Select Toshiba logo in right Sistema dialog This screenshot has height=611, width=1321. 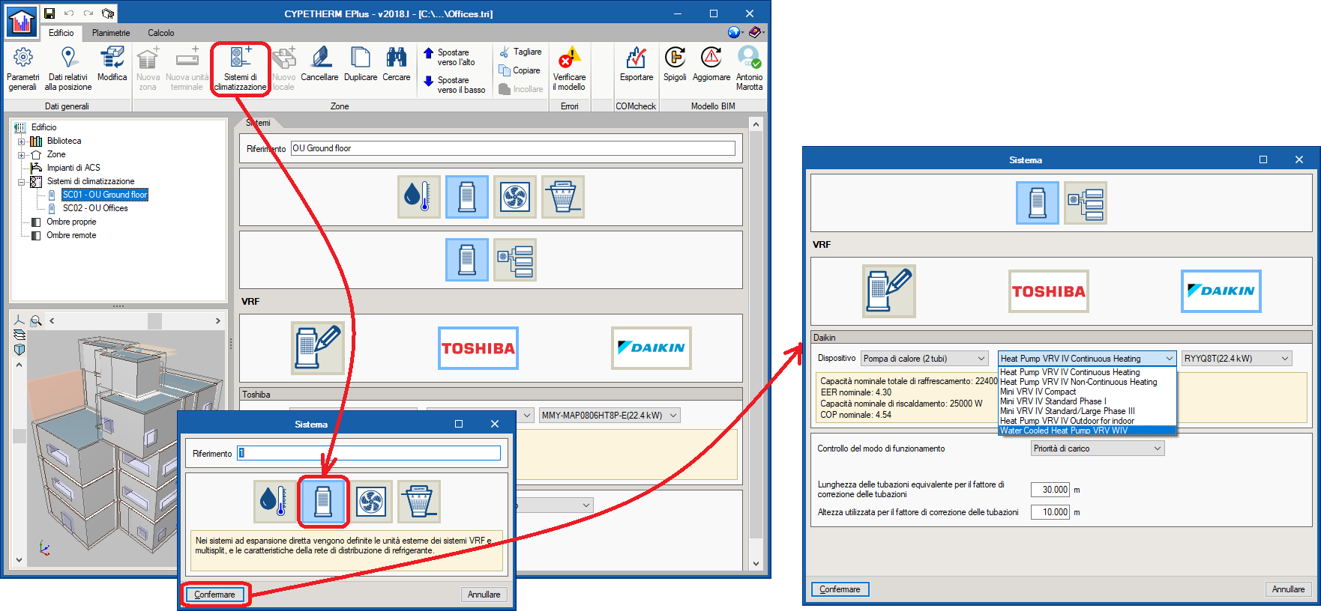pos(1049,291)
